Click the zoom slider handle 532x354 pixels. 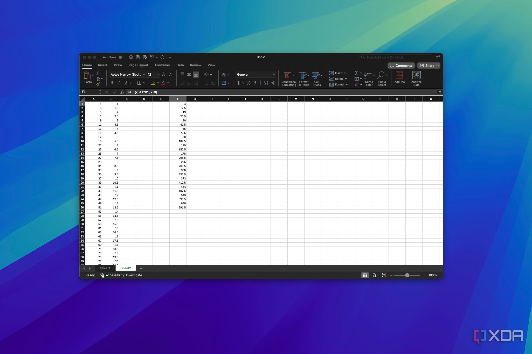[407, 275]
